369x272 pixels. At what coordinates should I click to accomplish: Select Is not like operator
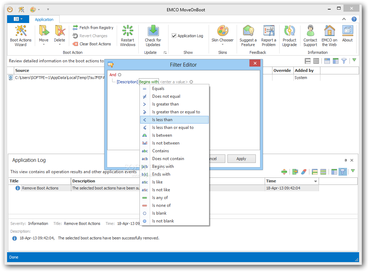[x=174, y=190]
